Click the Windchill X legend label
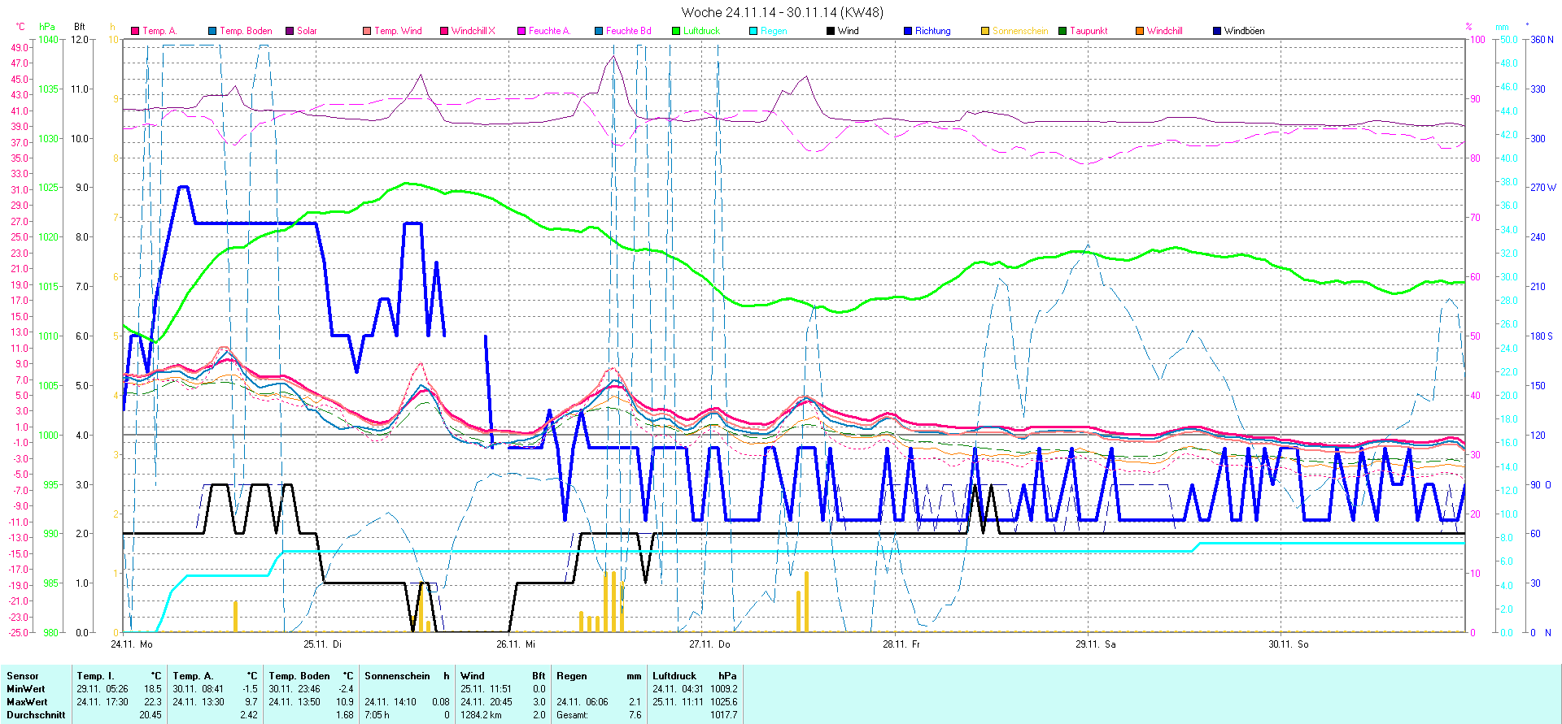 [473, 31]
